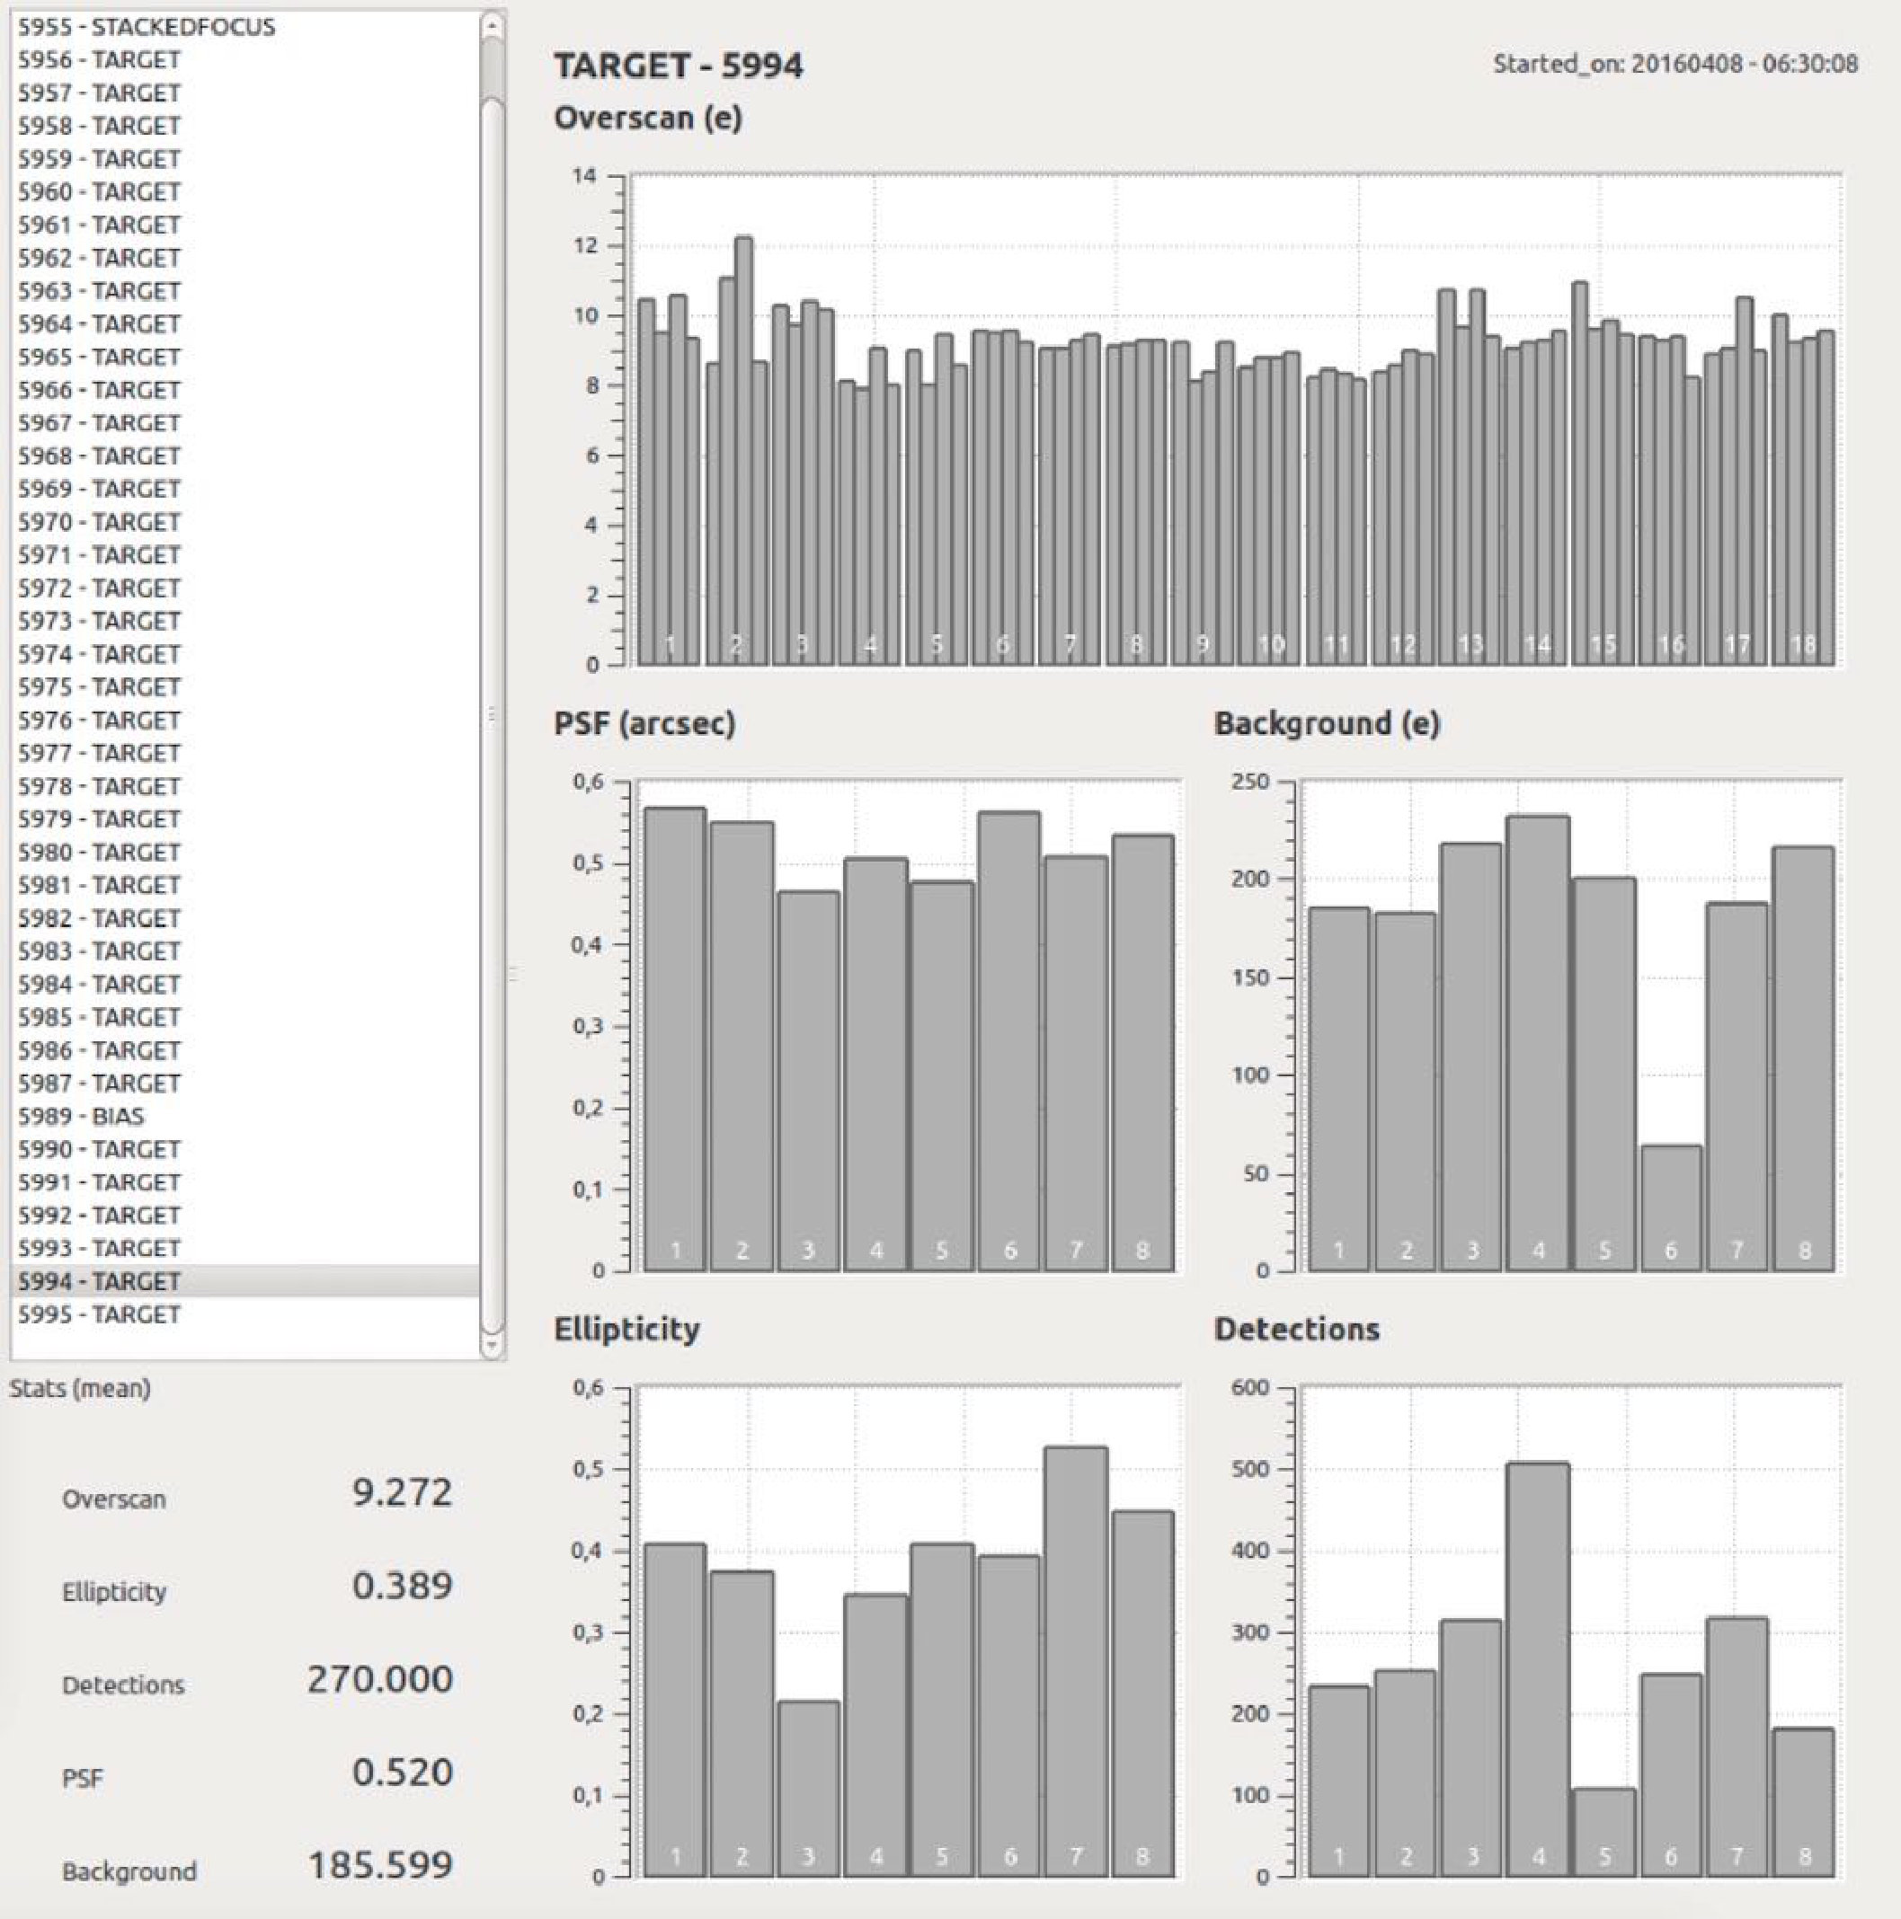Click the list scrollbar down arrow
Viewport: 1901px width, 1919px height.
[x=492, y=1345]
